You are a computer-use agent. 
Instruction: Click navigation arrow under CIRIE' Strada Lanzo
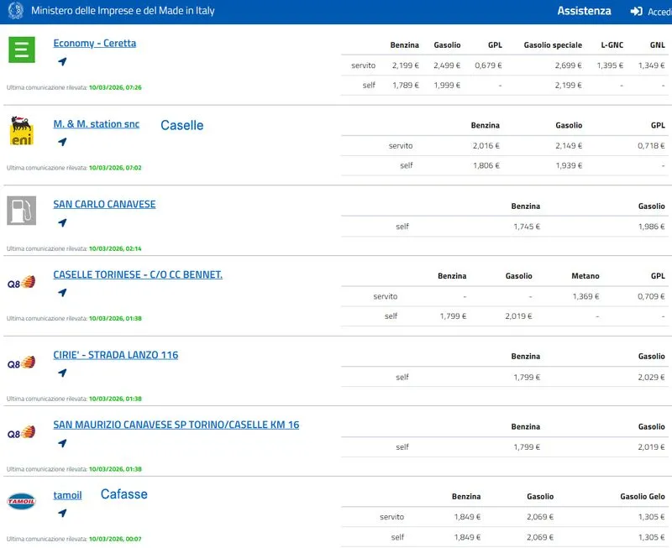pyautogui.click(x=62, y=373)
